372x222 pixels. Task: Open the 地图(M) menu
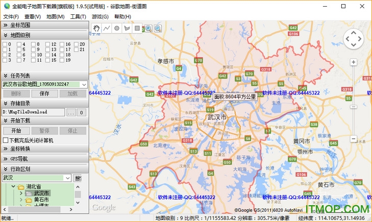[55, 17]
